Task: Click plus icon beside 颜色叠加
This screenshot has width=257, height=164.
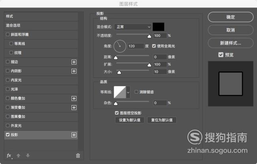Action: (x=74, y=98)
